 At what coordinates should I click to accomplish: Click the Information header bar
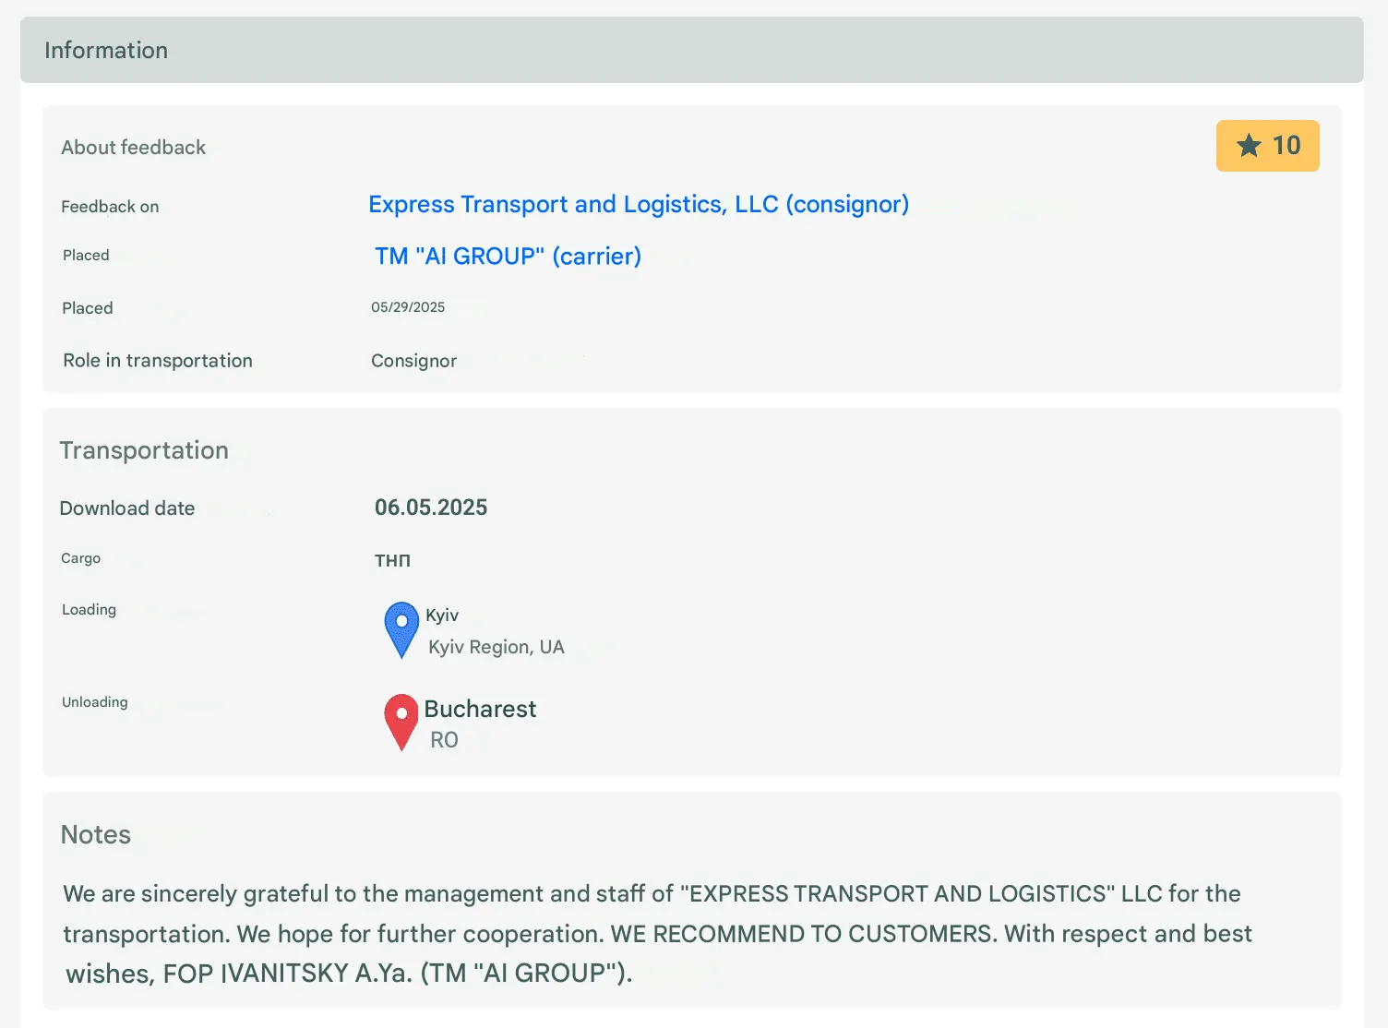pyautogui.click(x=692, y=50)
